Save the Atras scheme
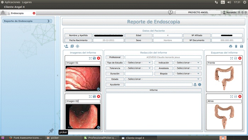This screenshot has height=140, width=248. (x=236, y=96)
